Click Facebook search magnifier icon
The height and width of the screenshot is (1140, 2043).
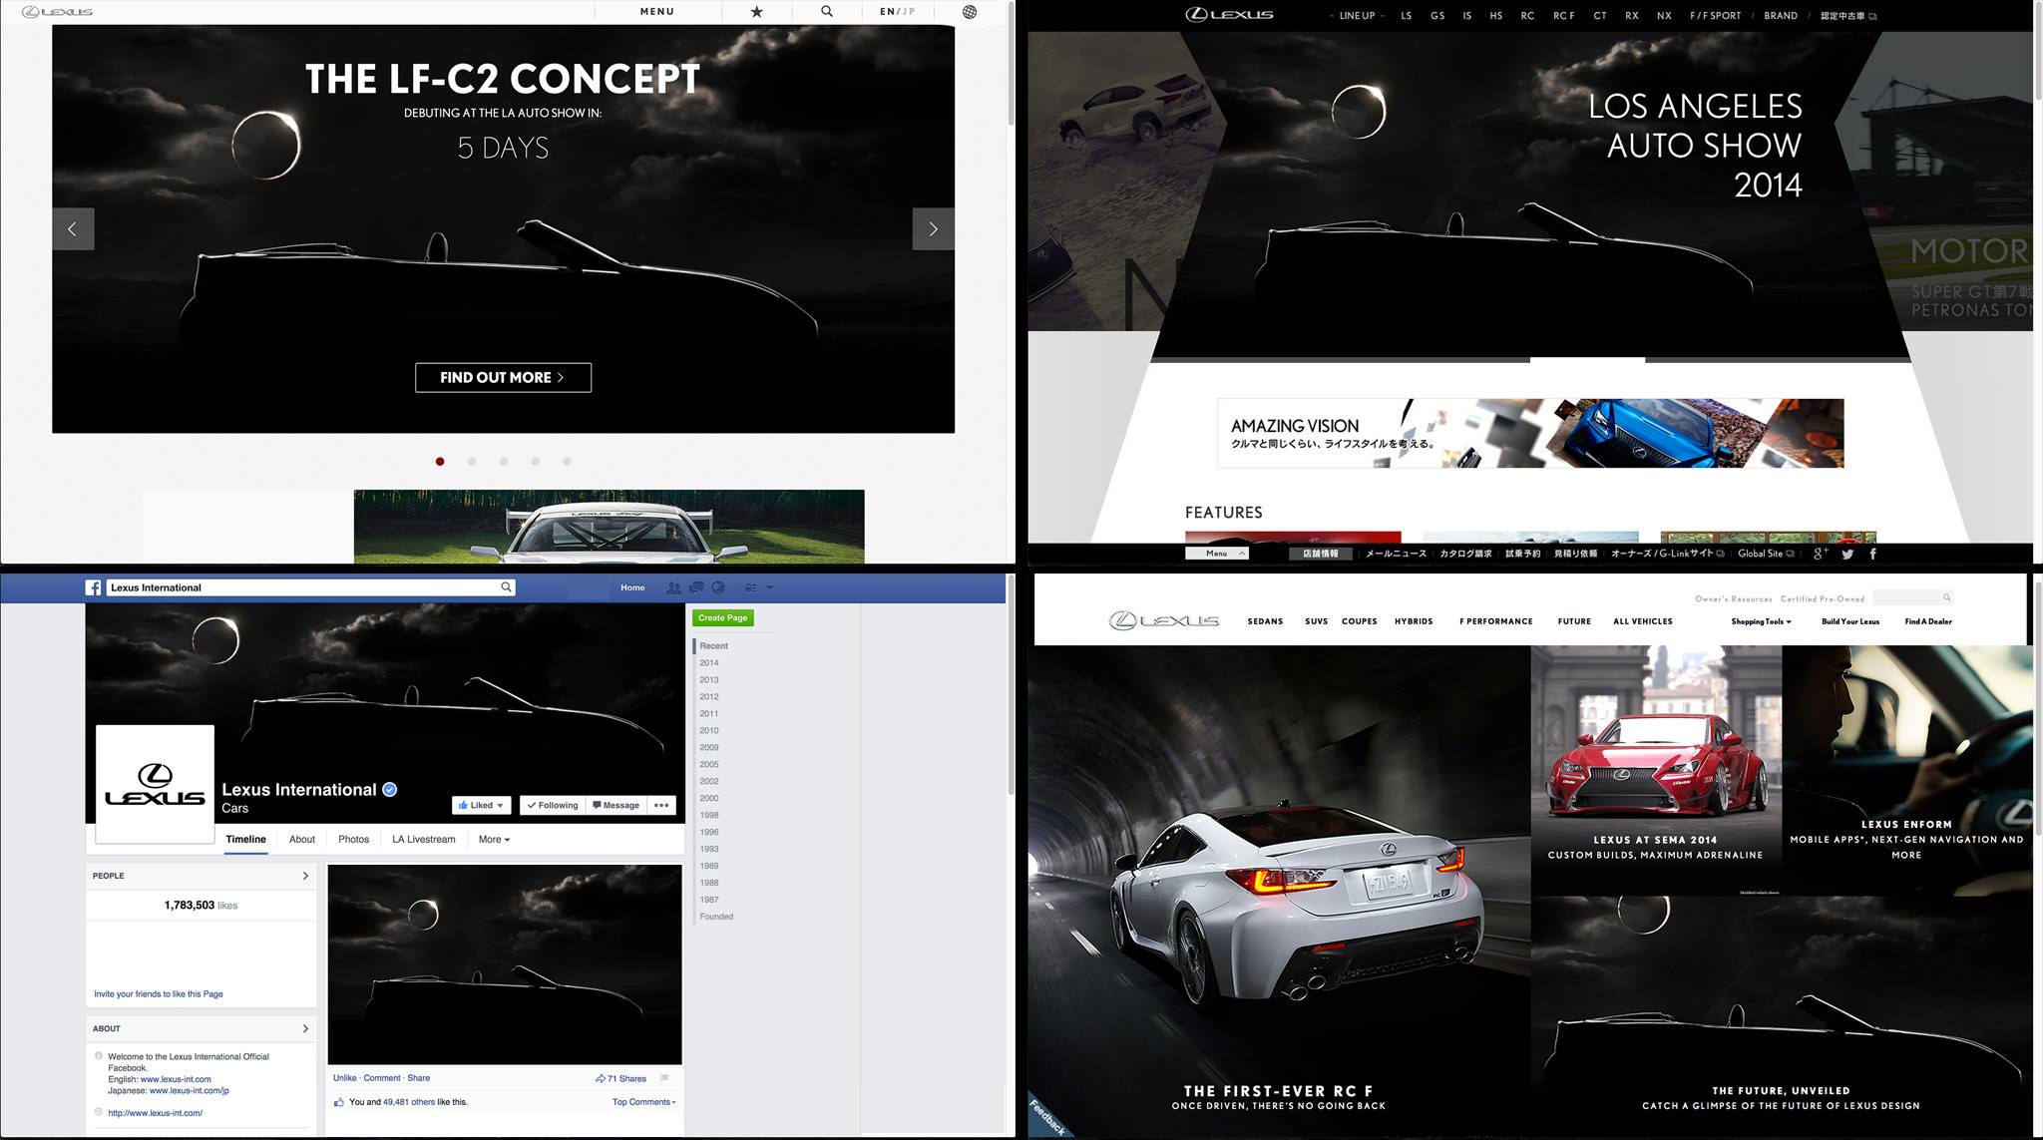[x=507, y=587]
